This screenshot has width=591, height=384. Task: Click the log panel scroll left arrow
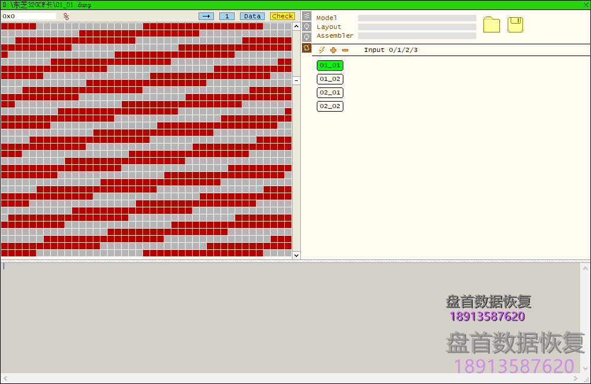coord(5,378)
